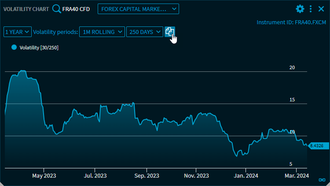Image resolution: width=330 pixels, height=186 pixels.
Task: Close the Volatility Chart panel
Action: click(321, 9)
